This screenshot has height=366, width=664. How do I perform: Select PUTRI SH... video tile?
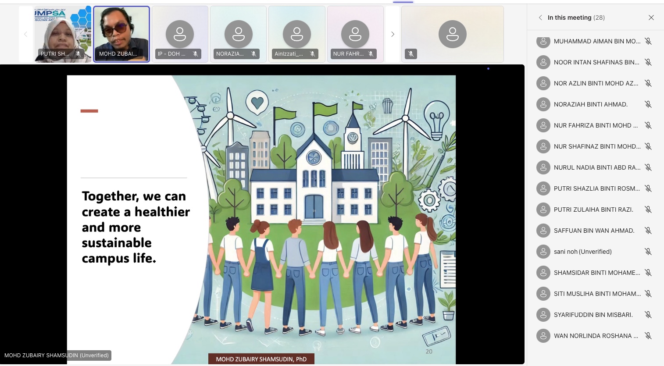click(63, 34)
